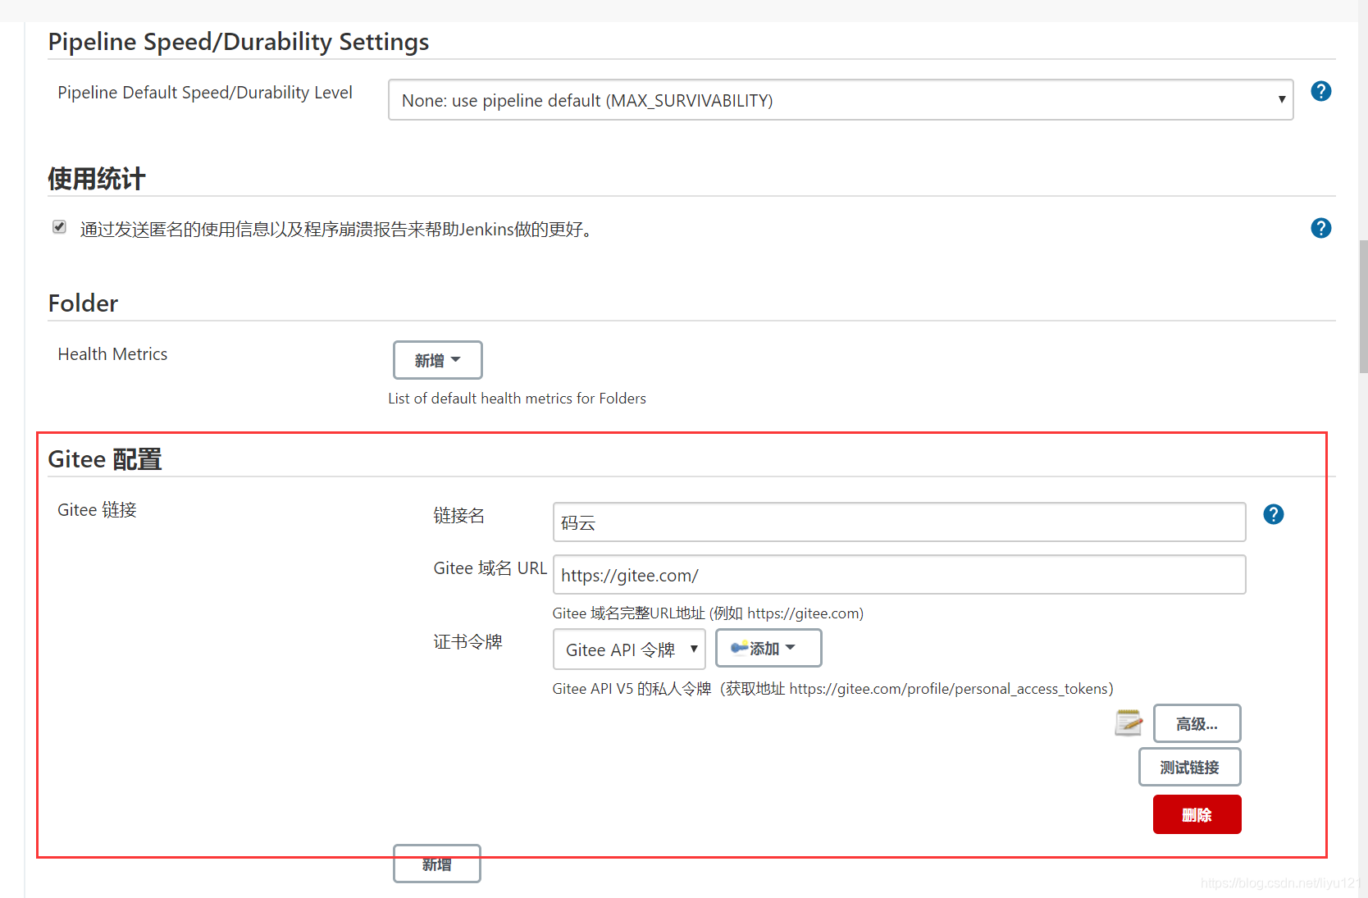Click the '证书令牌' label
Screen dimensions: 1368x898
[467, 642]
